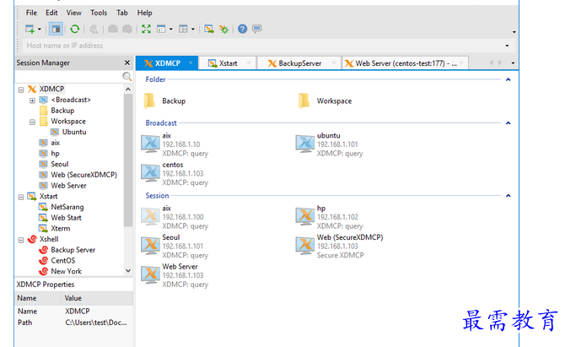
Task: Click the Session Manager tree scrollbar
Action: click(128, 160)
